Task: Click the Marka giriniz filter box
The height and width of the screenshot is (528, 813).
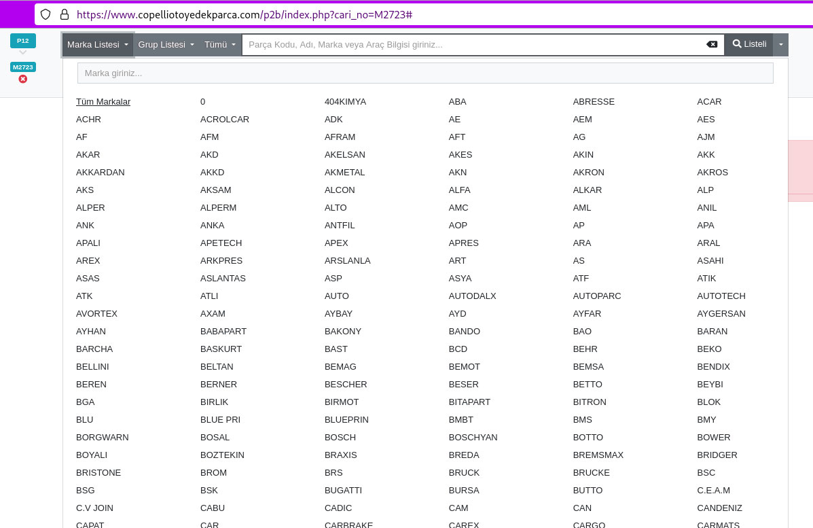Action: tap(425, 73)
